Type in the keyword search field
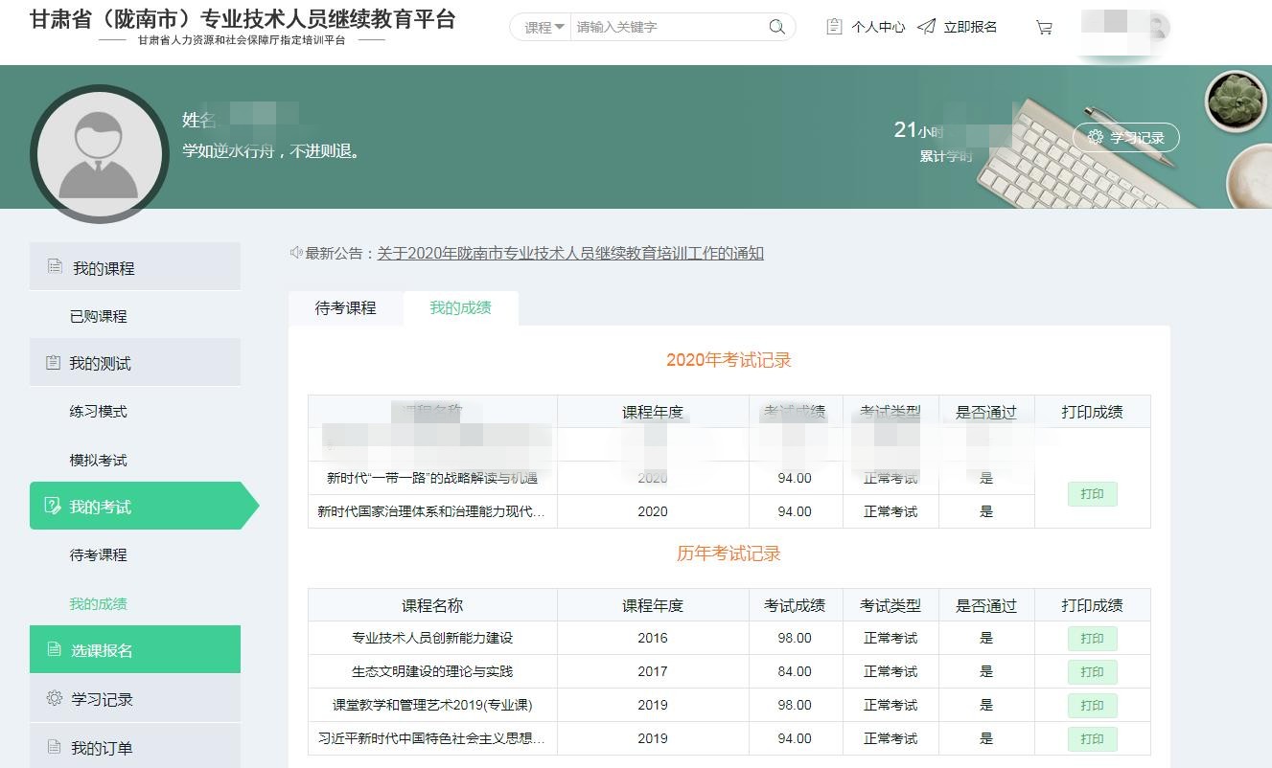The width and height of the screenshot is (1272, 768). point(666,28)
